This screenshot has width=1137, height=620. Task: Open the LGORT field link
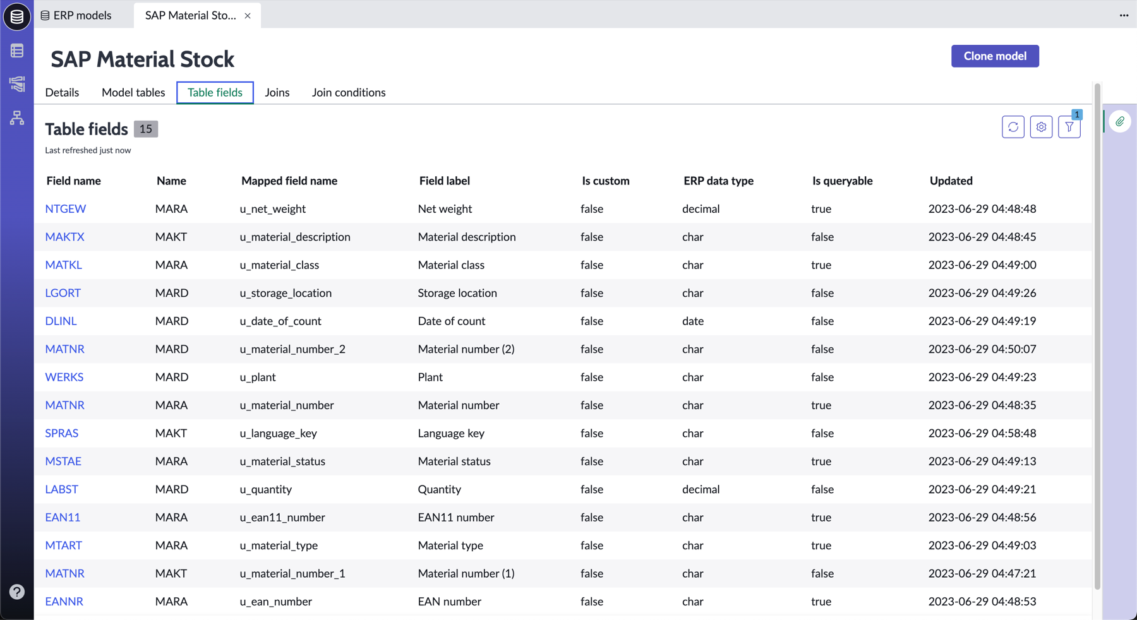pyautogui.click(x=63, y=293)
